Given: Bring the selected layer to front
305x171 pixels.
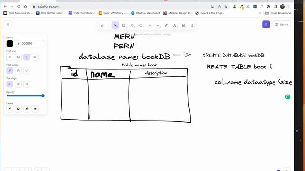Looking at the screenshot, I should [35, 109].
